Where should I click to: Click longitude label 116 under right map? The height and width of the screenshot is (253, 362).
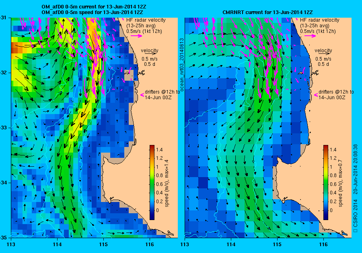tap(323, 245)
